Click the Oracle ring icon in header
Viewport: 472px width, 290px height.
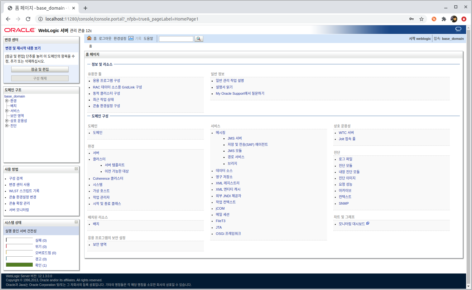(x=458, y=29)
